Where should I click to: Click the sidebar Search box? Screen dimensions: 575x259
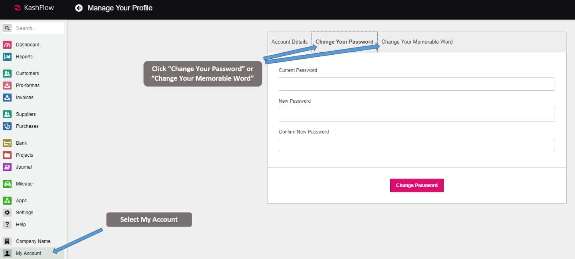click(38, 28)
